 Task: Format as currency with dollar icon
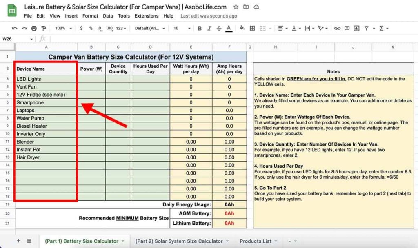(81, 28)
